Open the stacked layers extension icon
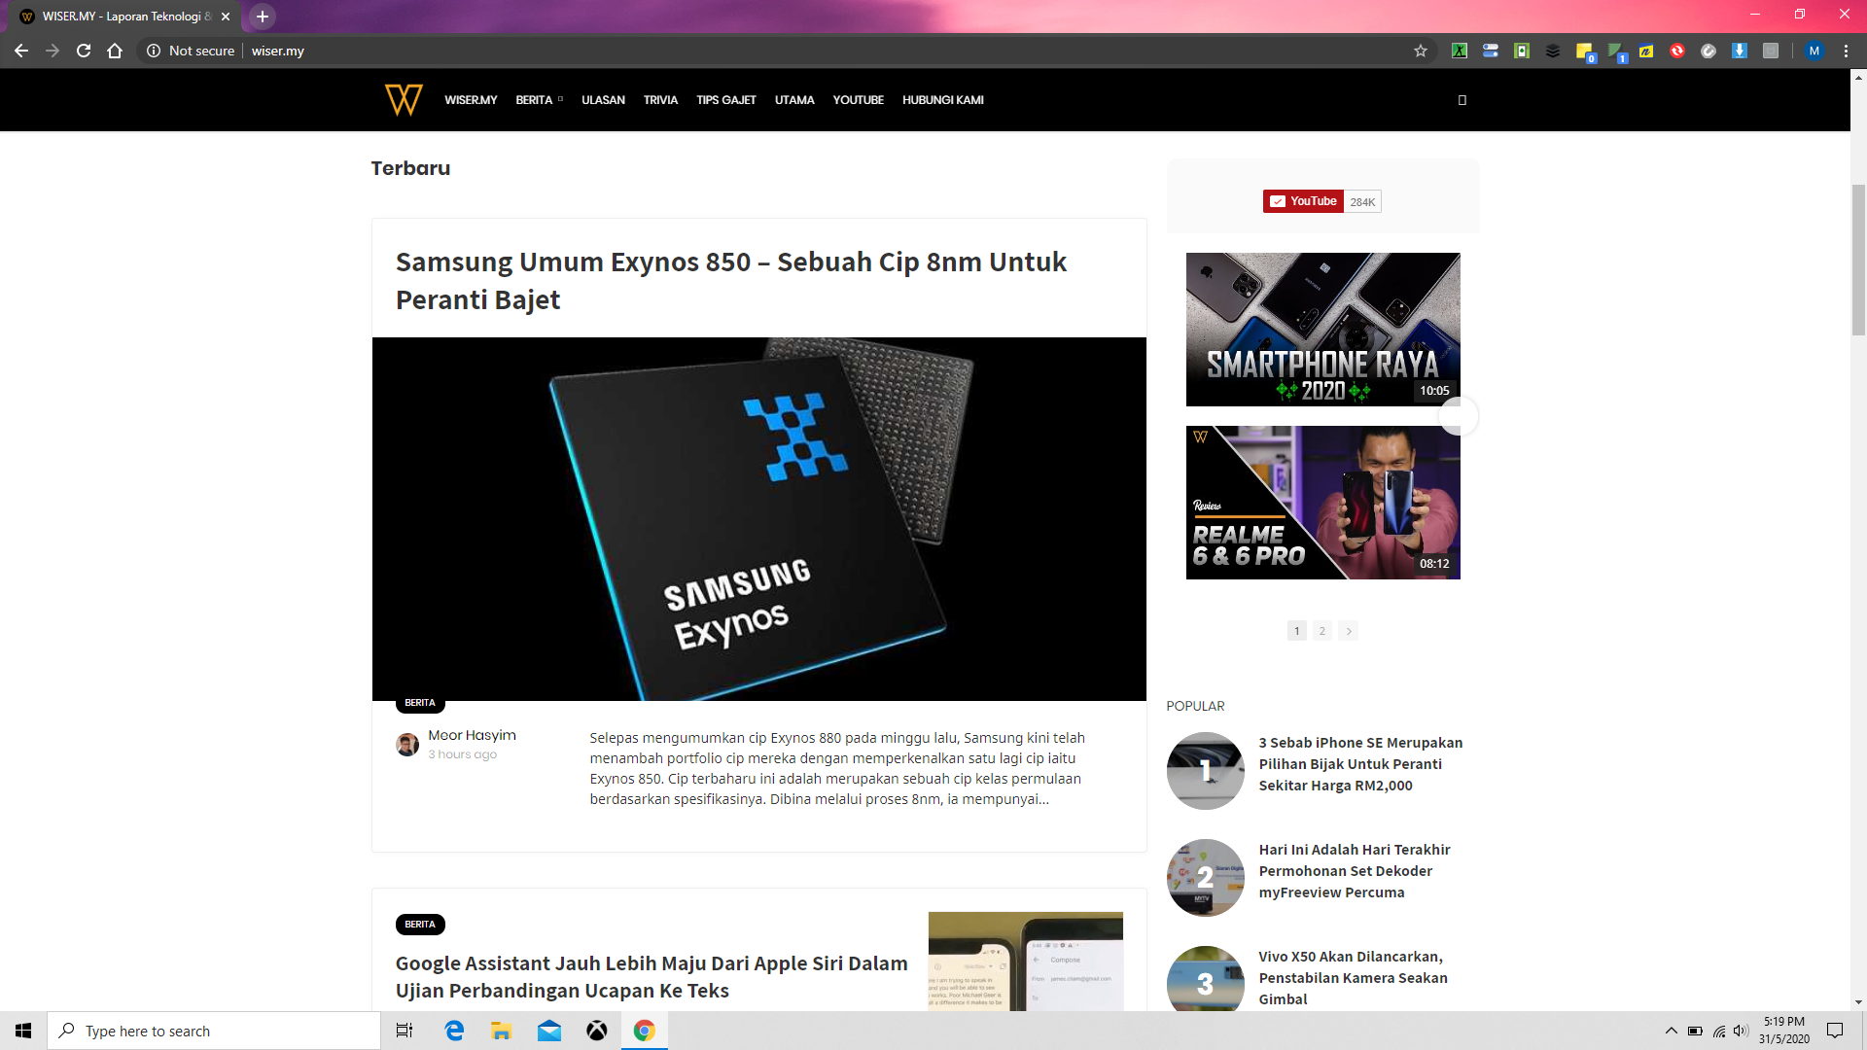Screen dimensions: 1867x1050 (1553, 51)
